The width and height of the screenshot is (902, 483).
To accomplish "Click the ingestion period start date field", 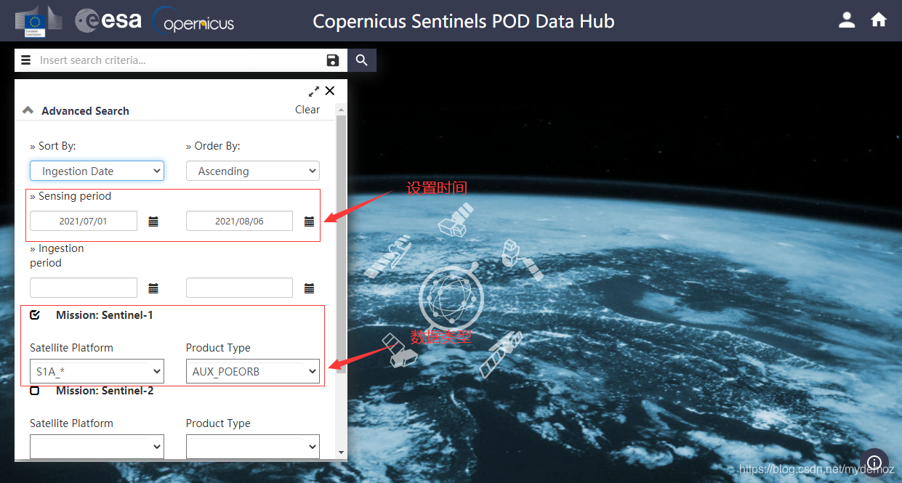I will point(84,288).
